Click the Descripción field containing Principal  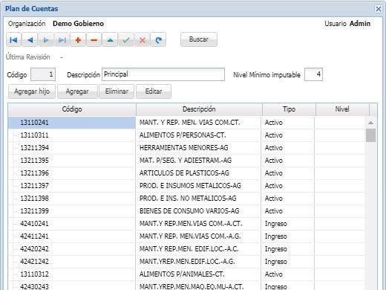click(x=163, y=74)
